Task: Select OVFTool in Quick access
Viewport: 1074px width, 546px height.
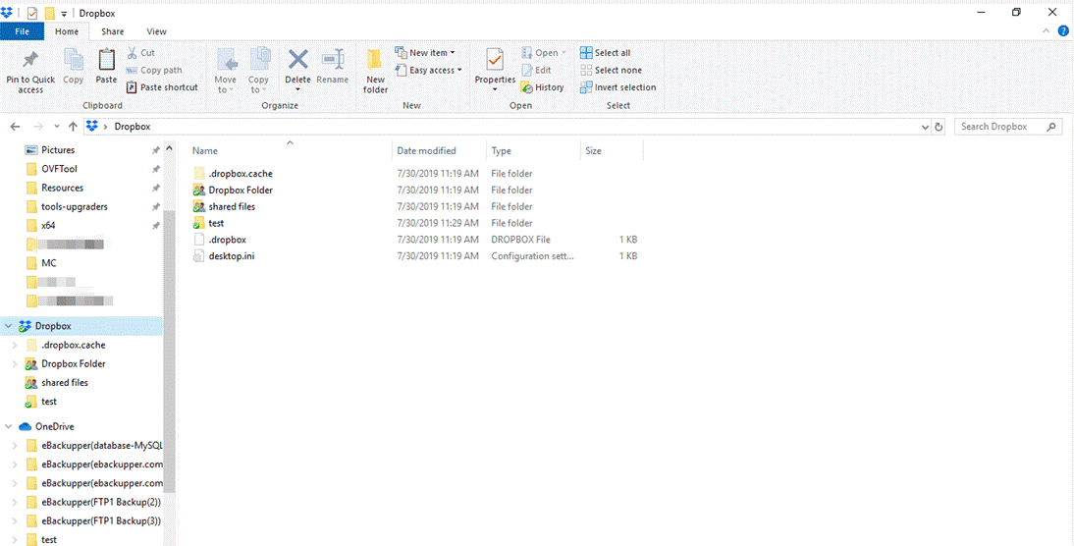Action: tap(59, 169)
